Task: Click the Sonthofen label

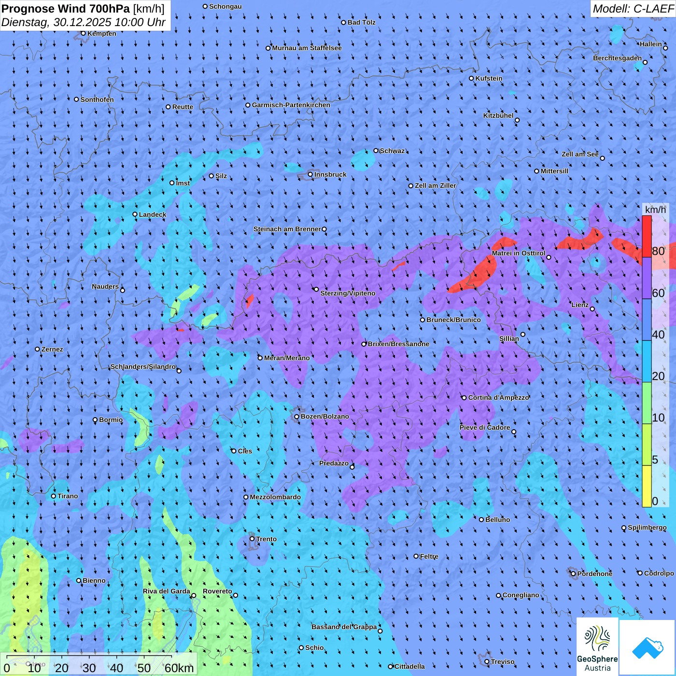Action: pos(97,99)
